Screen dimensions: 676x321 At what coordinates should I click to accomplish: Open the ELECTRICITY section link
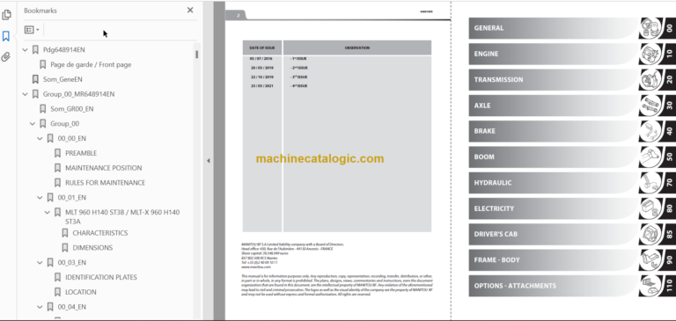click(x=555, y=208)
